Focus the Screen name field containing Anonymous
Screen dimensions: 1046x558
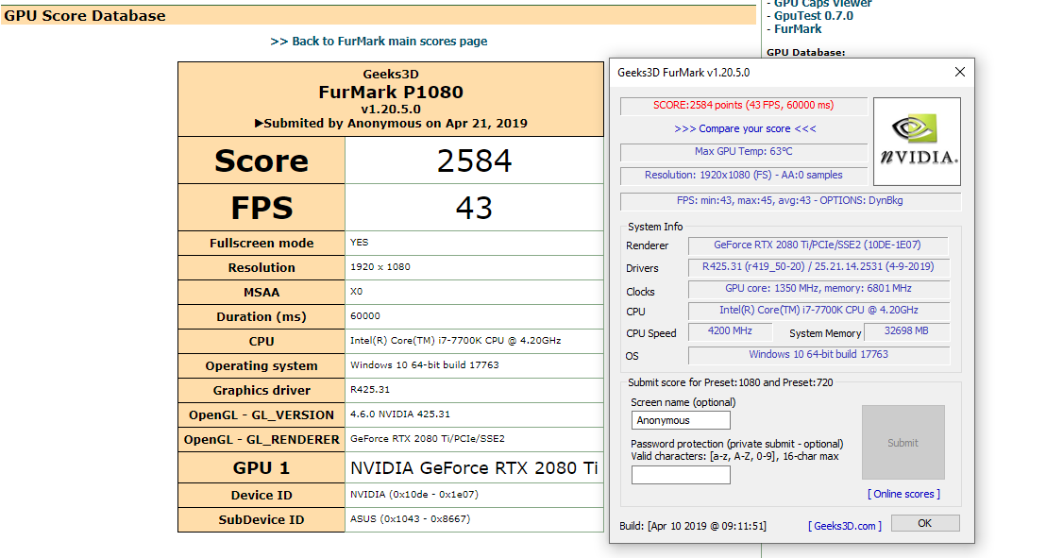click(681, 420)
